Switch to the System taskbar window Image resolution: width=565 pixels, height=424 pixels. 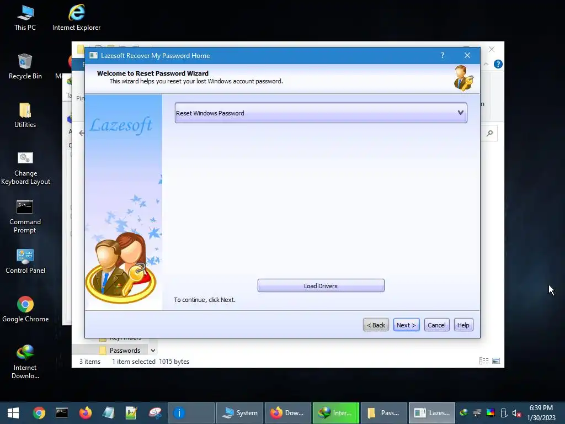(x=240, y=413)
